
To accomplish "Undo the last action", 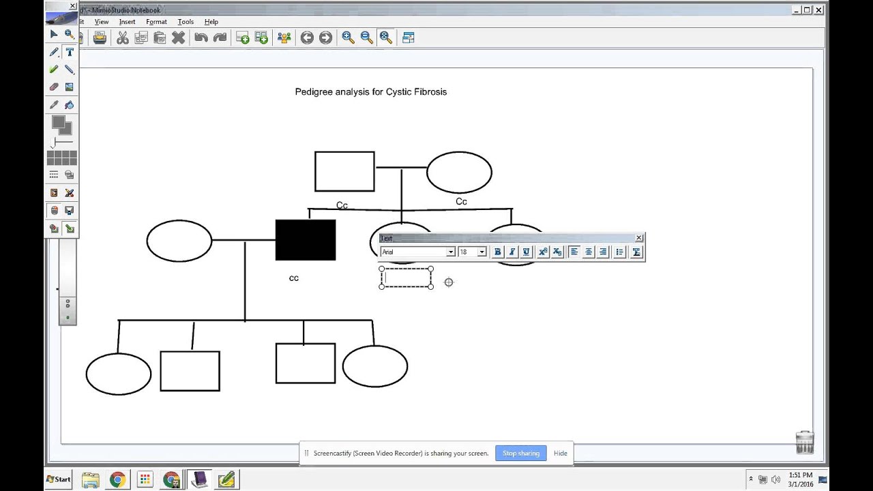I will click(201, 38).
